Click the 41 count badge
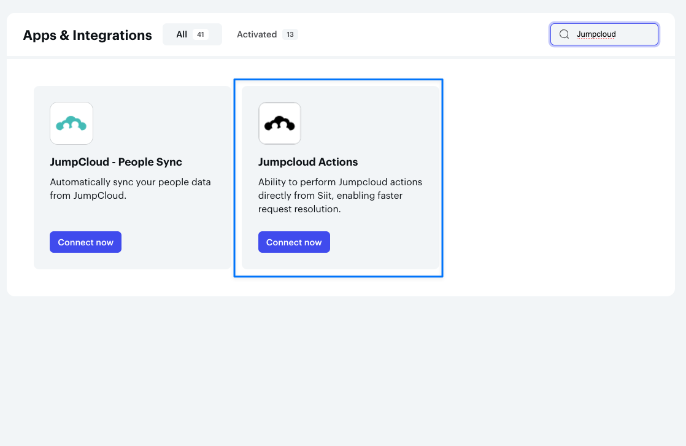 click(x=201, y=34)
